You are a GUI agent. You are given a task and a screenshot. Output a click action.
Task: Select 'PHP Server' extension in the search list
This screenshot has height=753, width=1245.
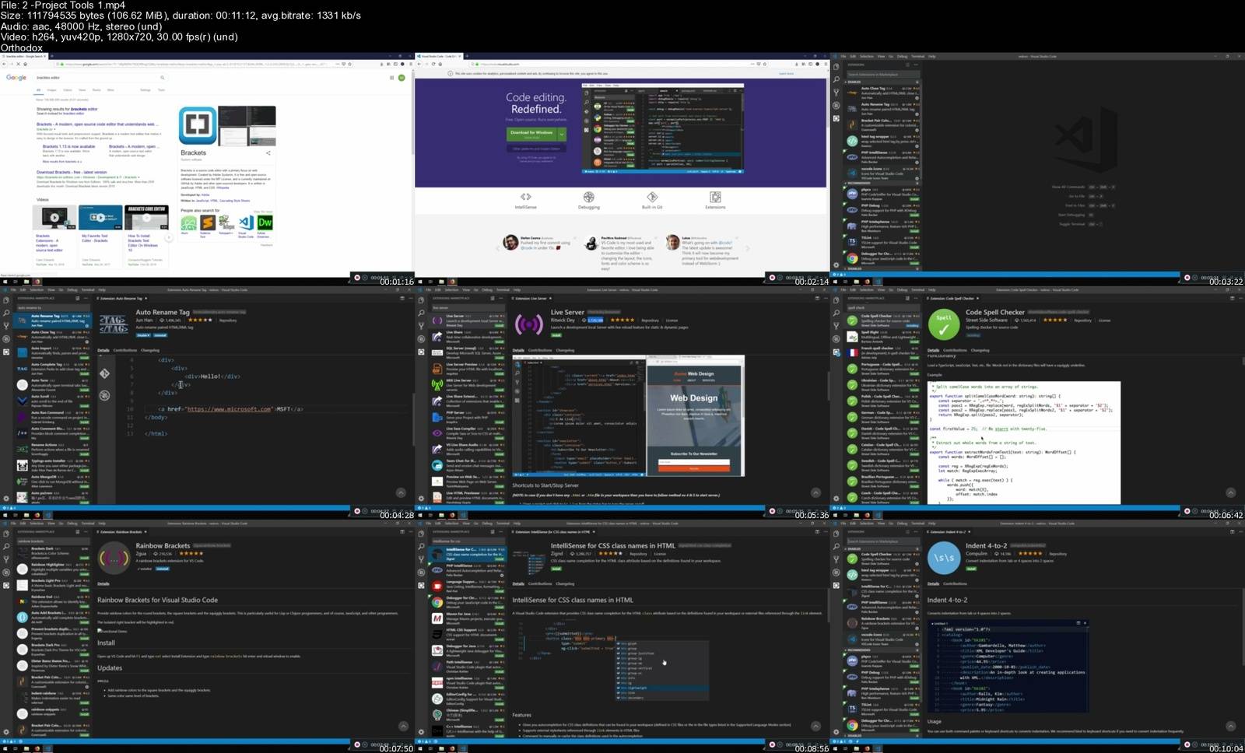[x=468, y=417]
